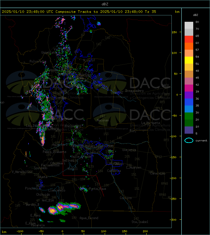210x235 pixels.
Task: Click the 'Chihuido' place label
Action: [x=43, y=195]
